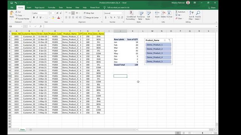Screen dimensions: 241x135
Task: Click the insert function fx icon
Action: click(x=41, y=27)
